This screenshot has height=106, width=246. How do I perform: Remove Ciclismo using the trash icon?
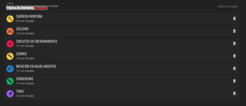coord(234,31)
